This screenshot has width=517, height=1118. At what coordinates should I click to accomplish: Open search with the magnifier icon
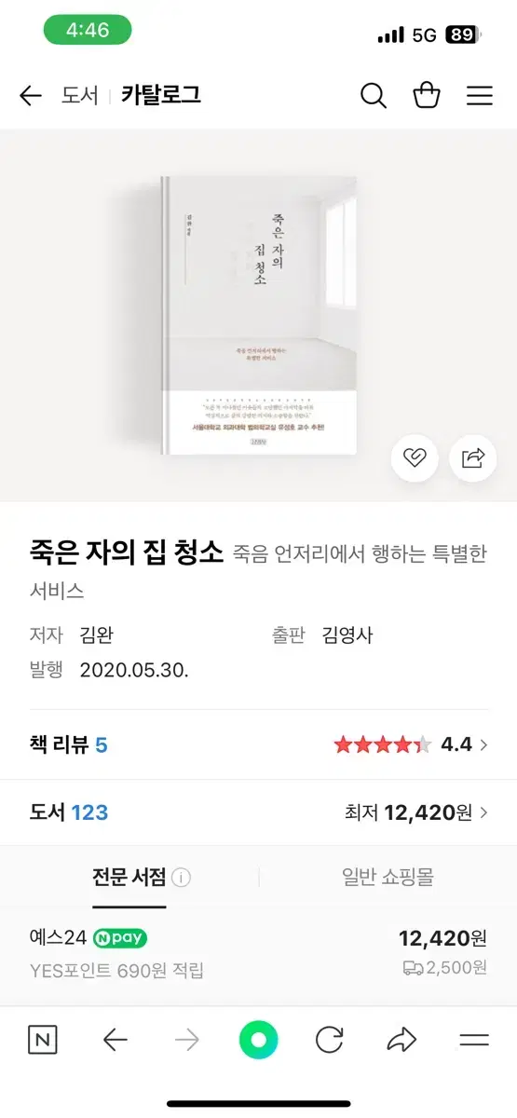tap(374, 95)
